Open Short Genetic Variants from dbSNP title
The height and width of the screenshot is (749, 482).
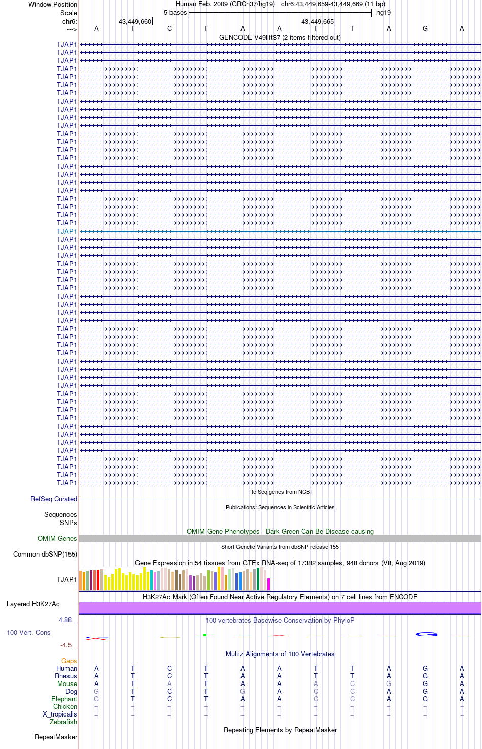tap(280, 547)
